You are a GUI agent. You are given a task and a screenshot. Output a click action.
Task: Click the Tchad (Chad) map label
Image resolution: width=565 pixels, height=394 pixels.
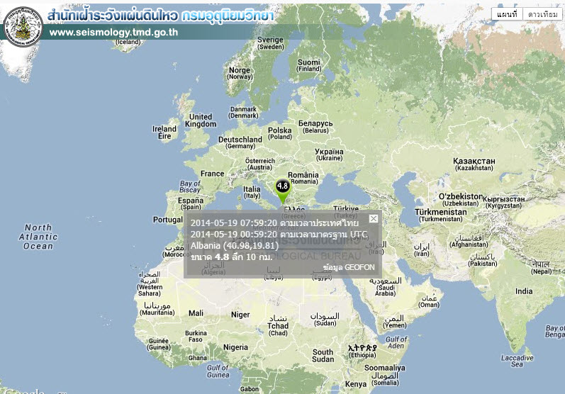click(x=278, y=326)
